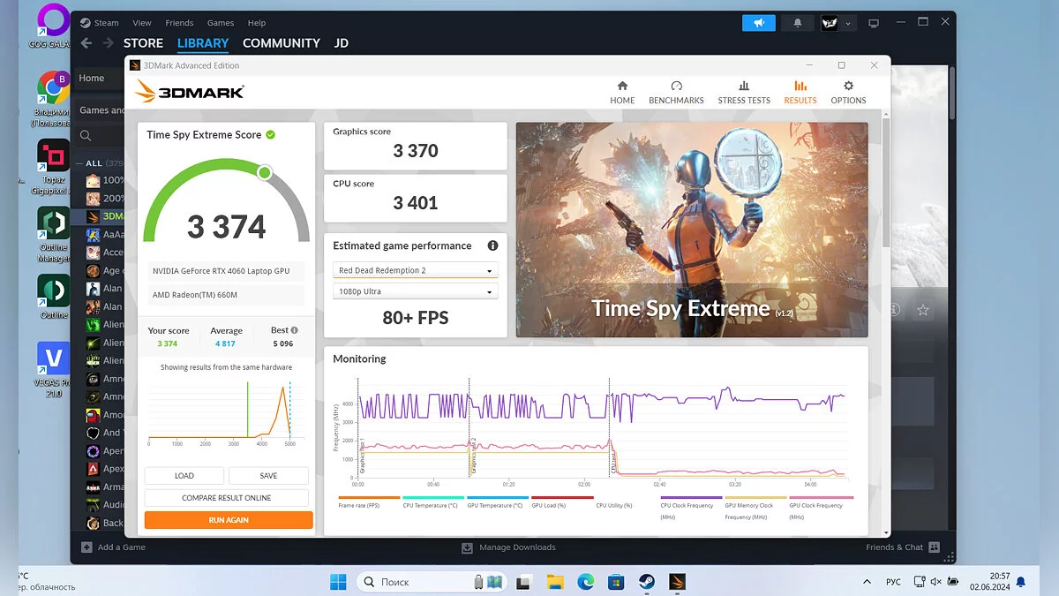
Task: Click the SAVE result button
Action: point(268,476)
